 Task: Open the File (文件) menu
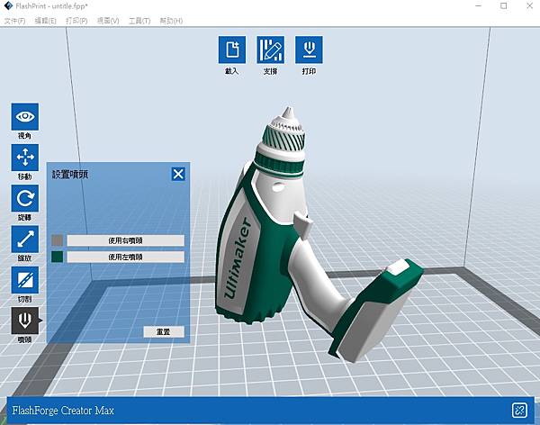point(14,21)
